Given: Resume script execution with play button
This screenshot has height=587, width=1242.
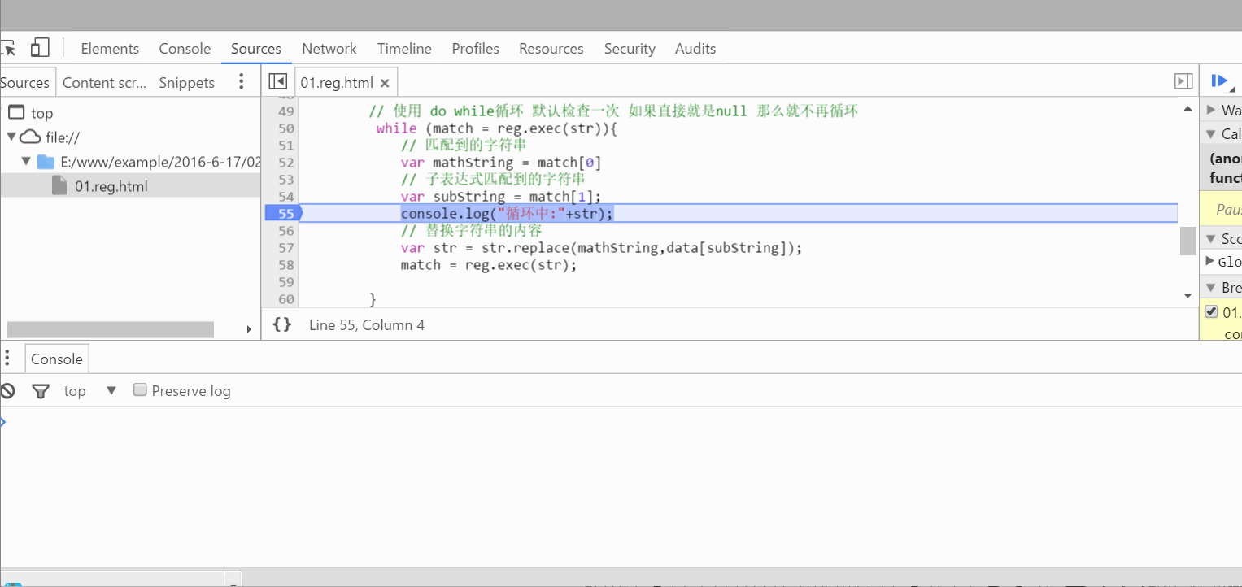Looking at the screenshot, I should tap(1219, 80).
